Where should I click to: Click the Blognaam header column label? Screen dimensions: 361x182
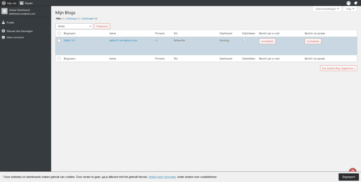tap(70, 34)
